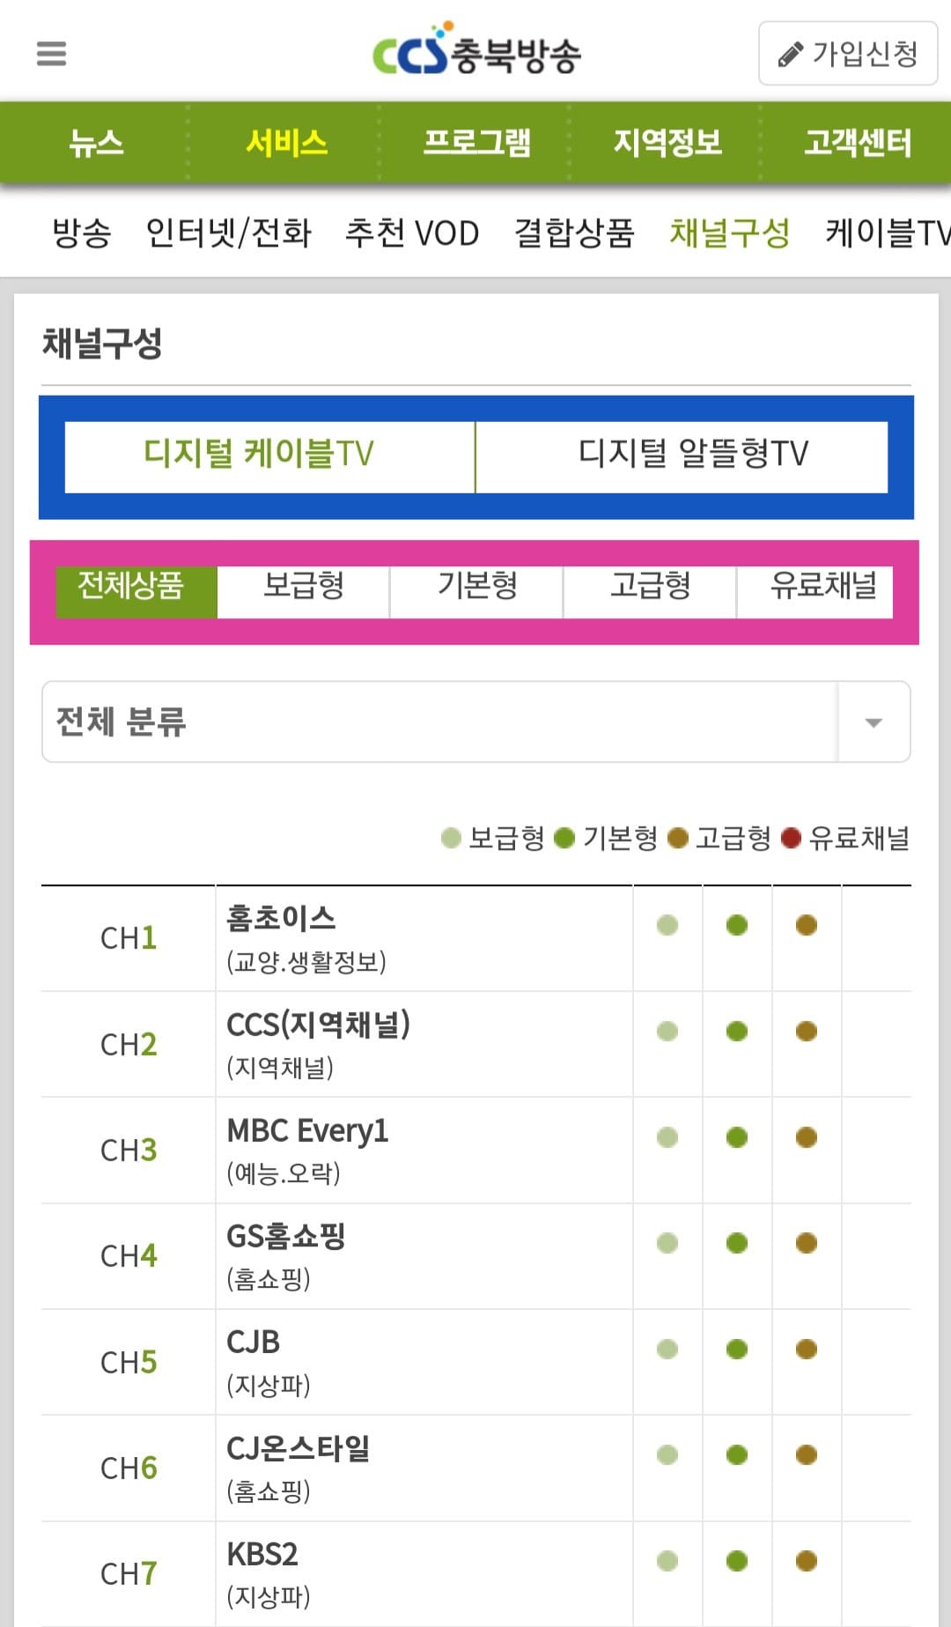Toggle the 보급형 dot for CH5 CJB
Image resolution: width=951 pixels, height=1627 pixels.
[x=667, y=1348]
